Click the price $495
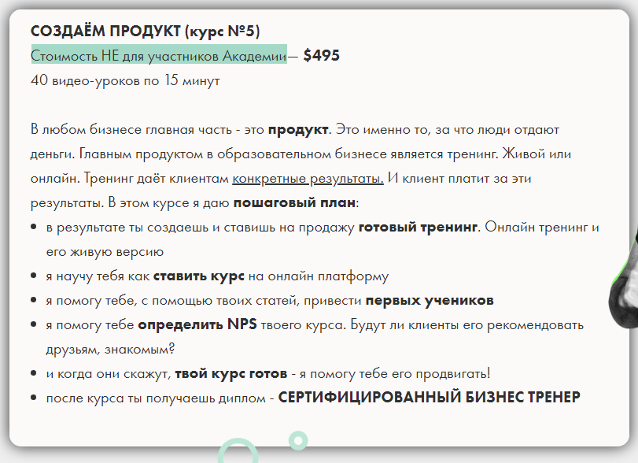The image size is (638, 463). (322, 55)
